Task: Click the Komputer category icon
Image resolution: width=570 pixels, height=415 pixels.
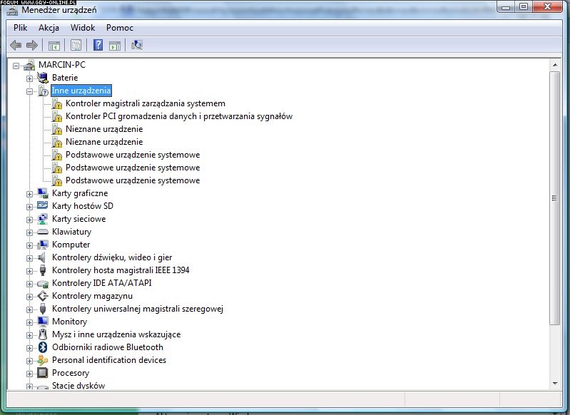Action: pyautogui.click(x=43, y=245)
